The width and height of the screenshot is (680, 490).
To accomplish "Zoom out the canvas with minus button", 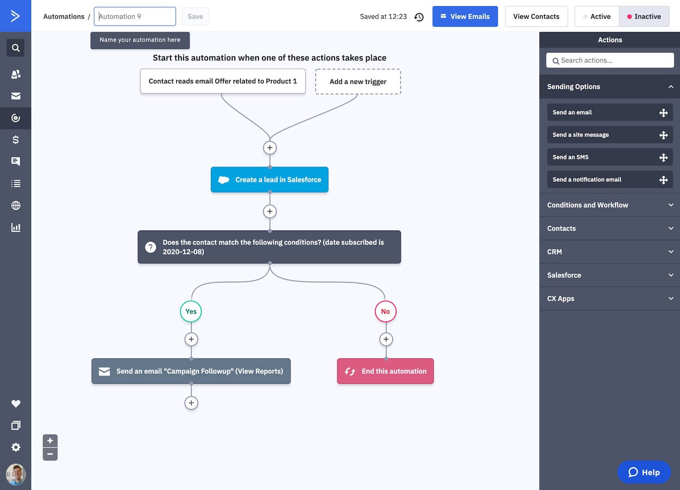I will (50, 454).
